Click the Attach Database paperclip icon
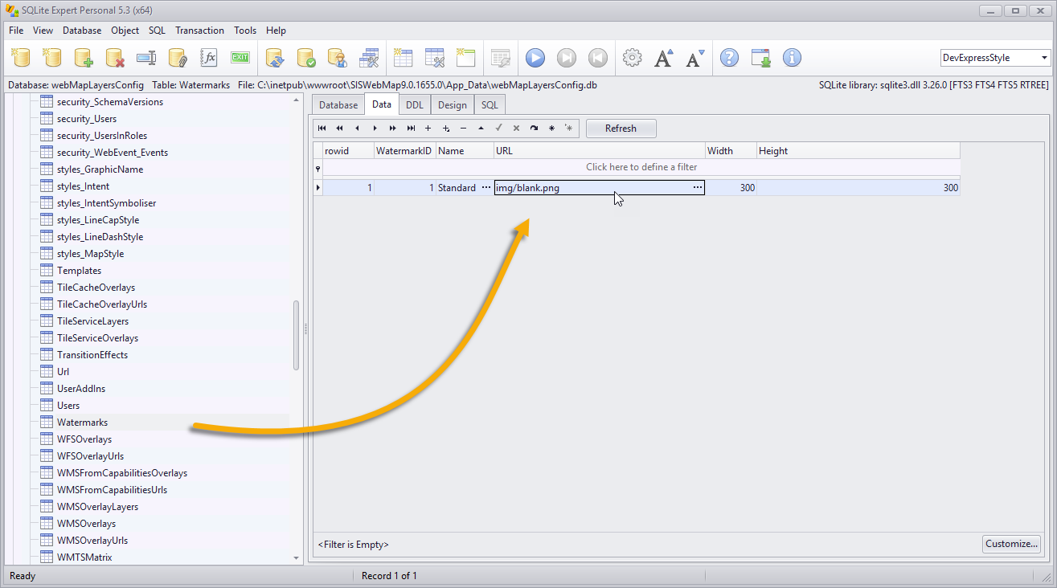 coord(178,58)
